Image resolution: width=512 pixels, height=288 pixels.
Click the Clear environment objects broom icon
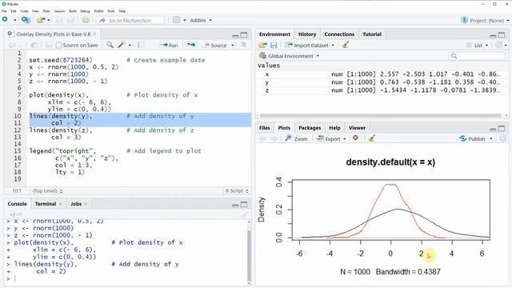(x=345, y=45)
